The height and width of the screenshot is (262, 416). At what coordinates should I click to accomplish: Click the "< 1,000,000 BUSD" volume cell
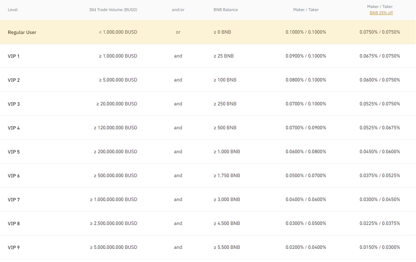pyautogui.click(x=118, y=32)
